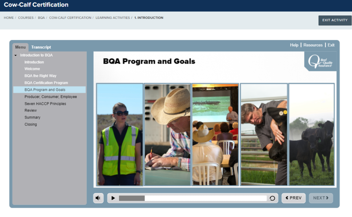Open the Closing slide

click(31, 124)
